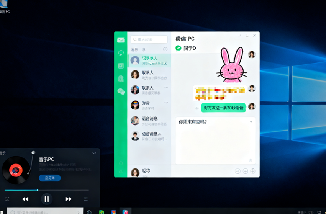
Task: Select the highlighted 记录家人 conversation
Action: pyautogui.click(x=149, y=60)
